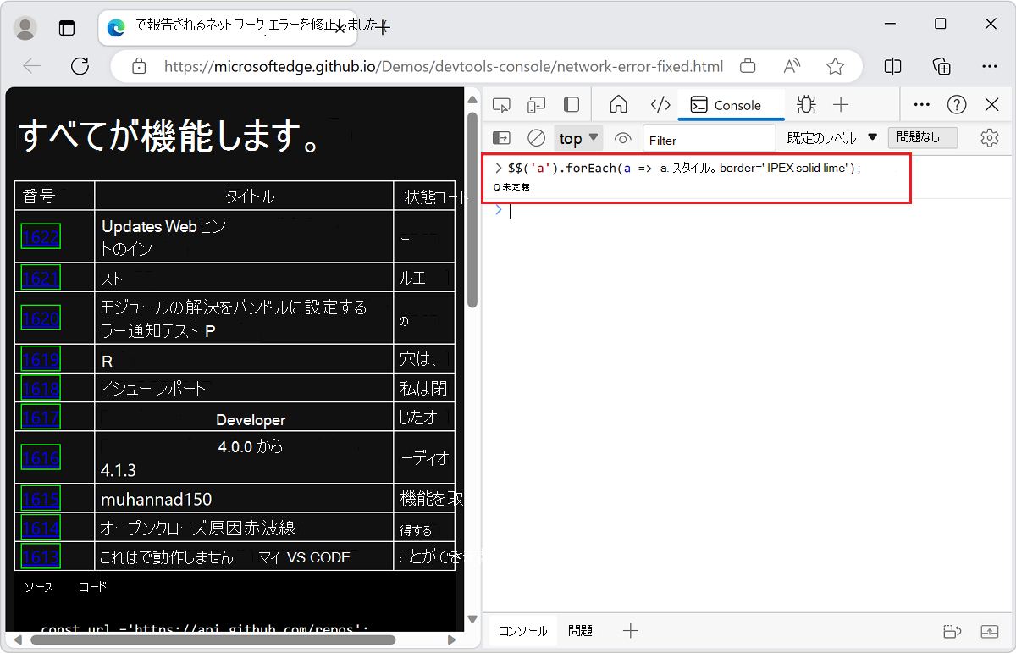
Task: Open the Sources panel via </> icon
Action: tap(660, 104)
